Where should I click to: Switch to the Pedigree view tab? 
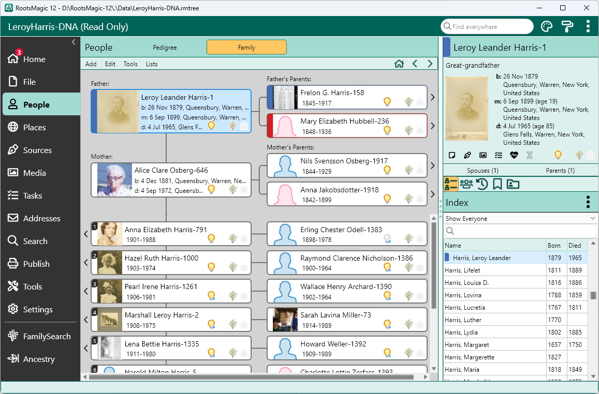pos(165,48)
